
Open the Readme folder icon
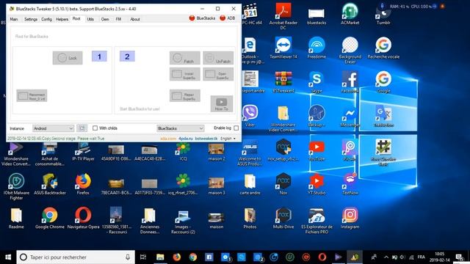(16, 219)
